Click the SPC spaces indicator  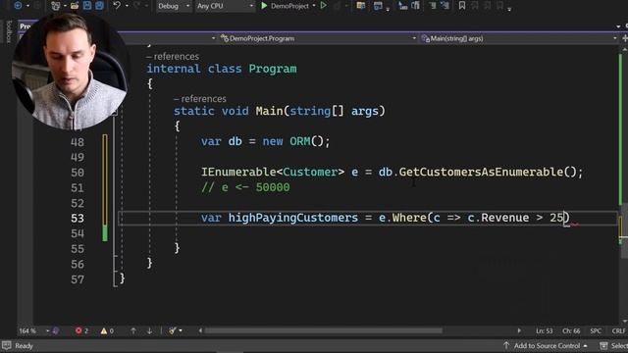coord(596,330)
